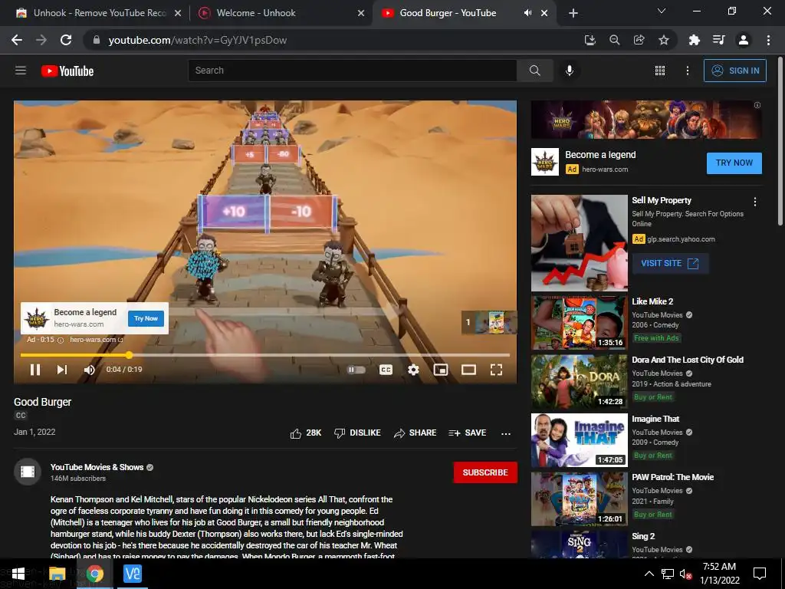Open the YouTube apps grid
The image size is (785, 589).
tap(660, 71)
